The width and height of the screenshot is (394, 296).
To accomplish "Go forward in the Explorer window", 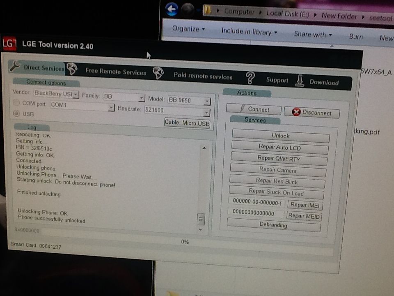I will [x=188, y=9].
